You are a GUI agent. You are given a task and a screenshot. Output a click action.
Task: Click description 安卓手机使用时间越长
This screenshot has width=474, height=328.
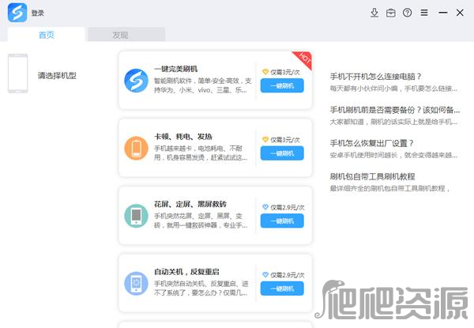pos(393,155)
